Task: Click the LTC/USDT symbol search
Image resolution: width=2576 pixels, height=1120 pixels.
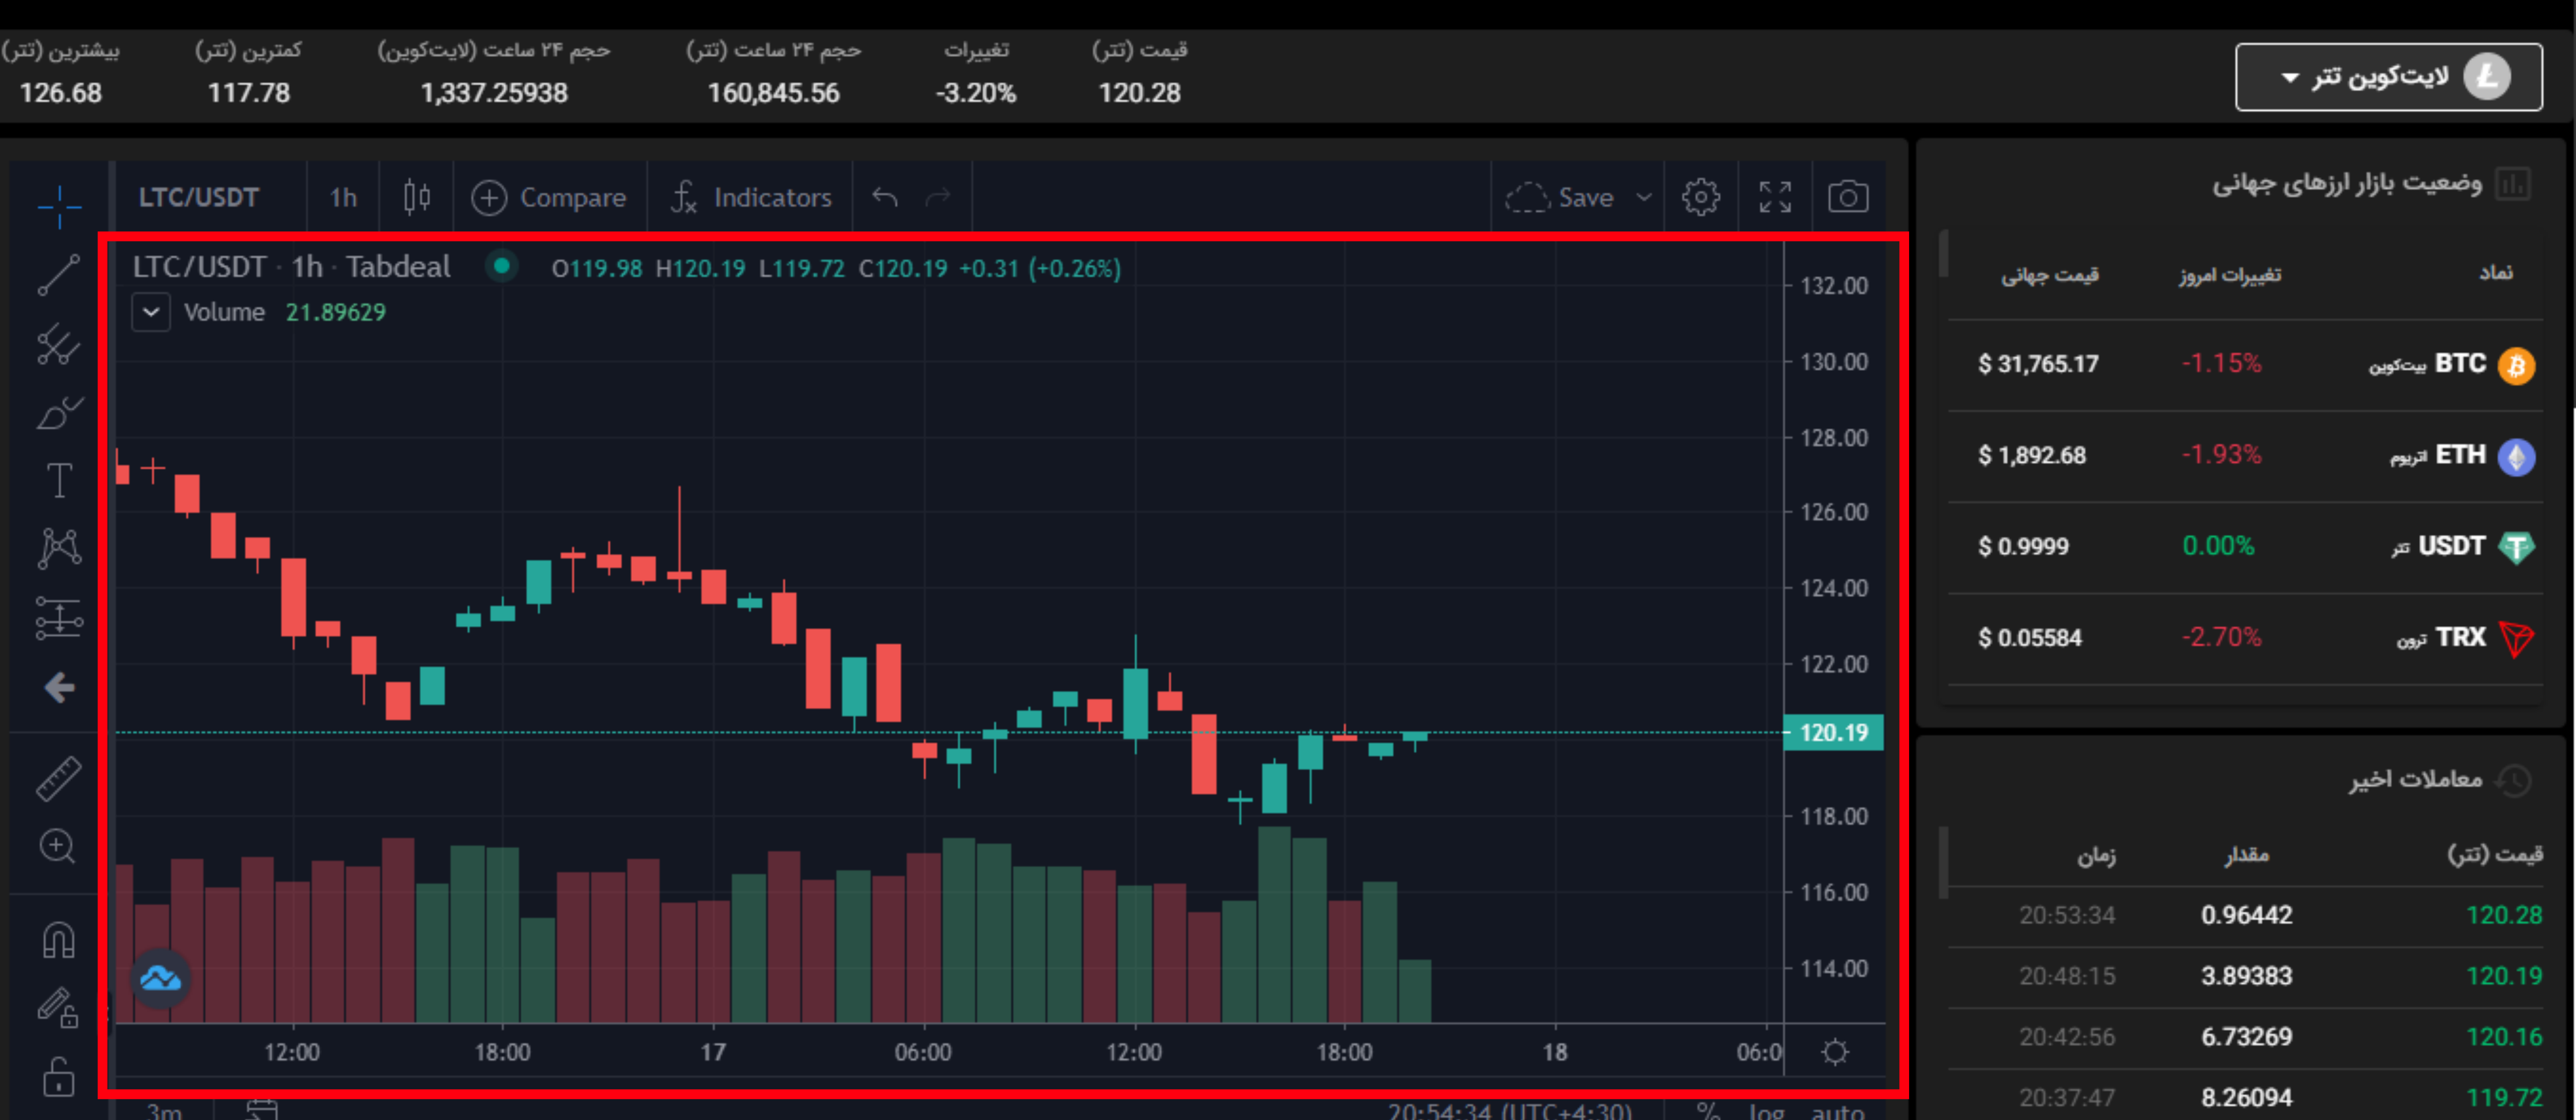Action: [199, 197]
